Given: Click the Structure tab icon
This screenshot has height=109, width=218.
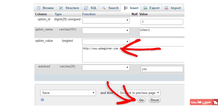Looking at the screenshot, I should [x=61, y=8].
